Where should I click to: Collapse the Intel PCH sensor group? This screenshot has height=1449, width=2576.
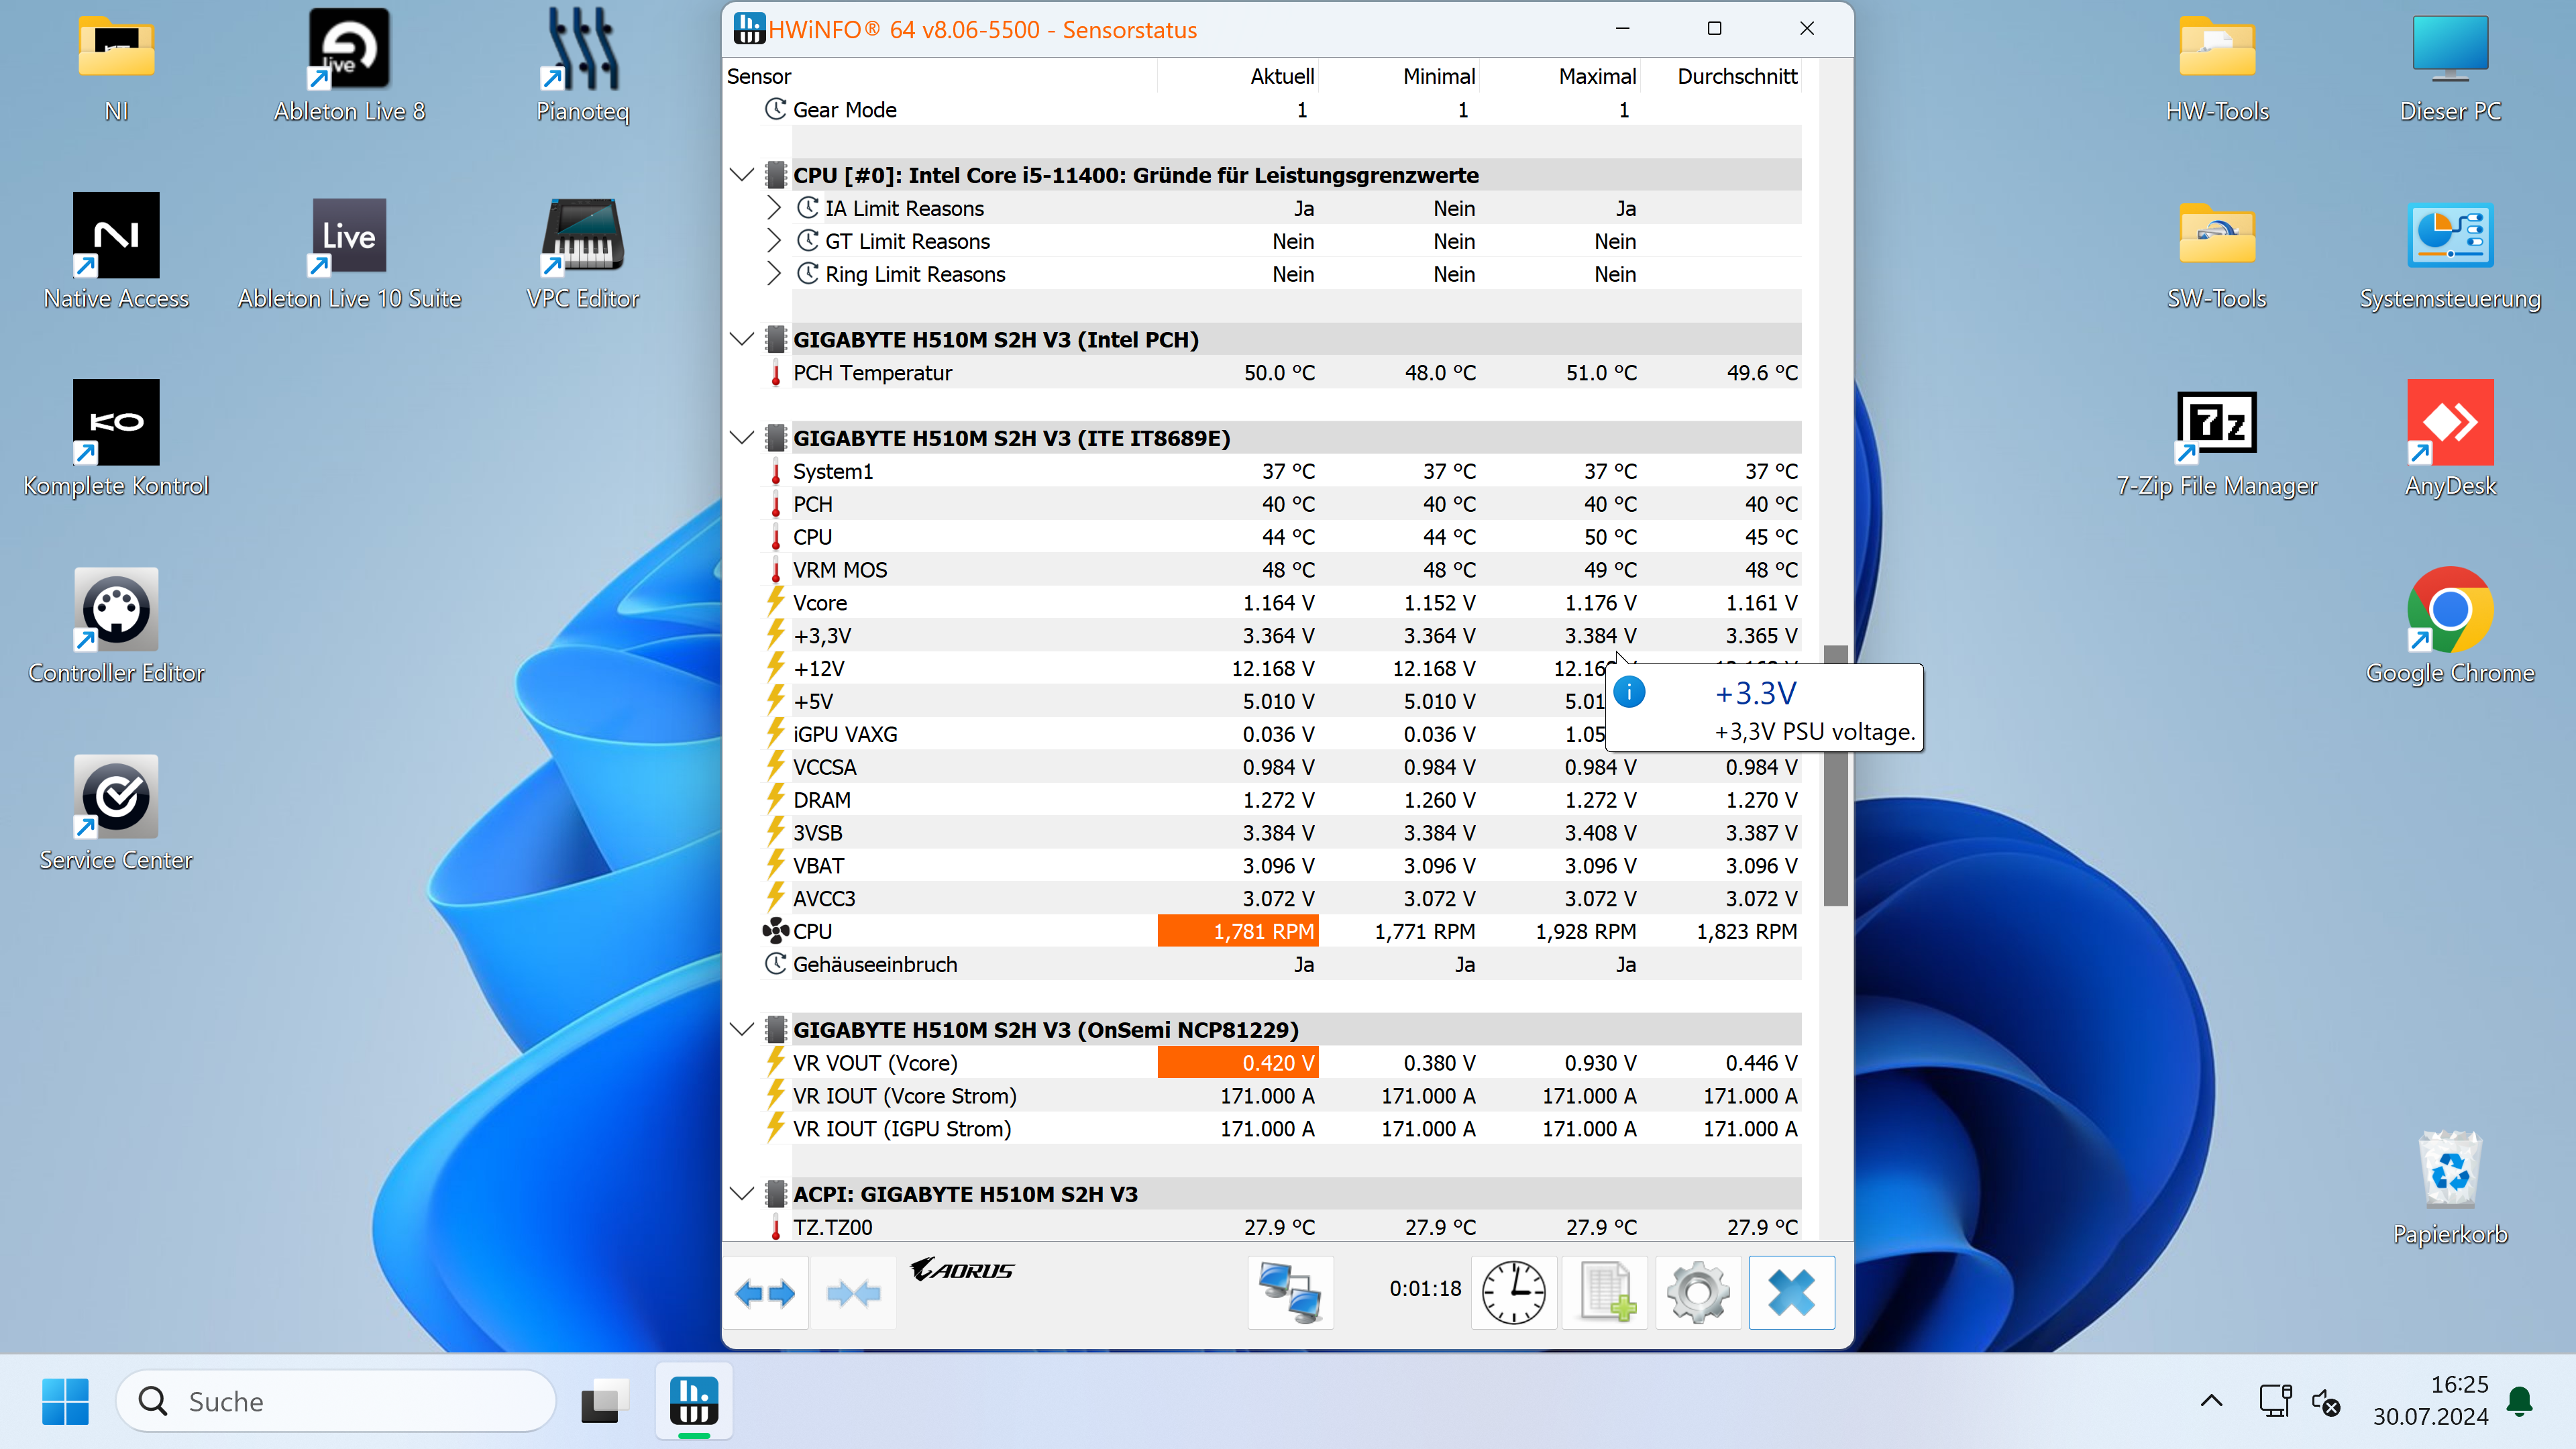tap(741, 339)
